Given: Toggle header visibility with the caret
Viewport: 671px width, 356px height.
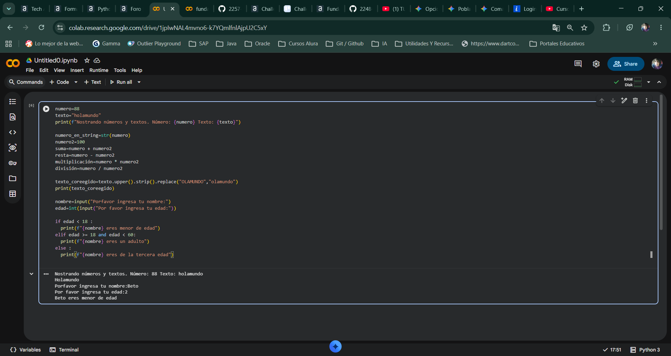Looking at the screenshot, I should coord(659,82).
